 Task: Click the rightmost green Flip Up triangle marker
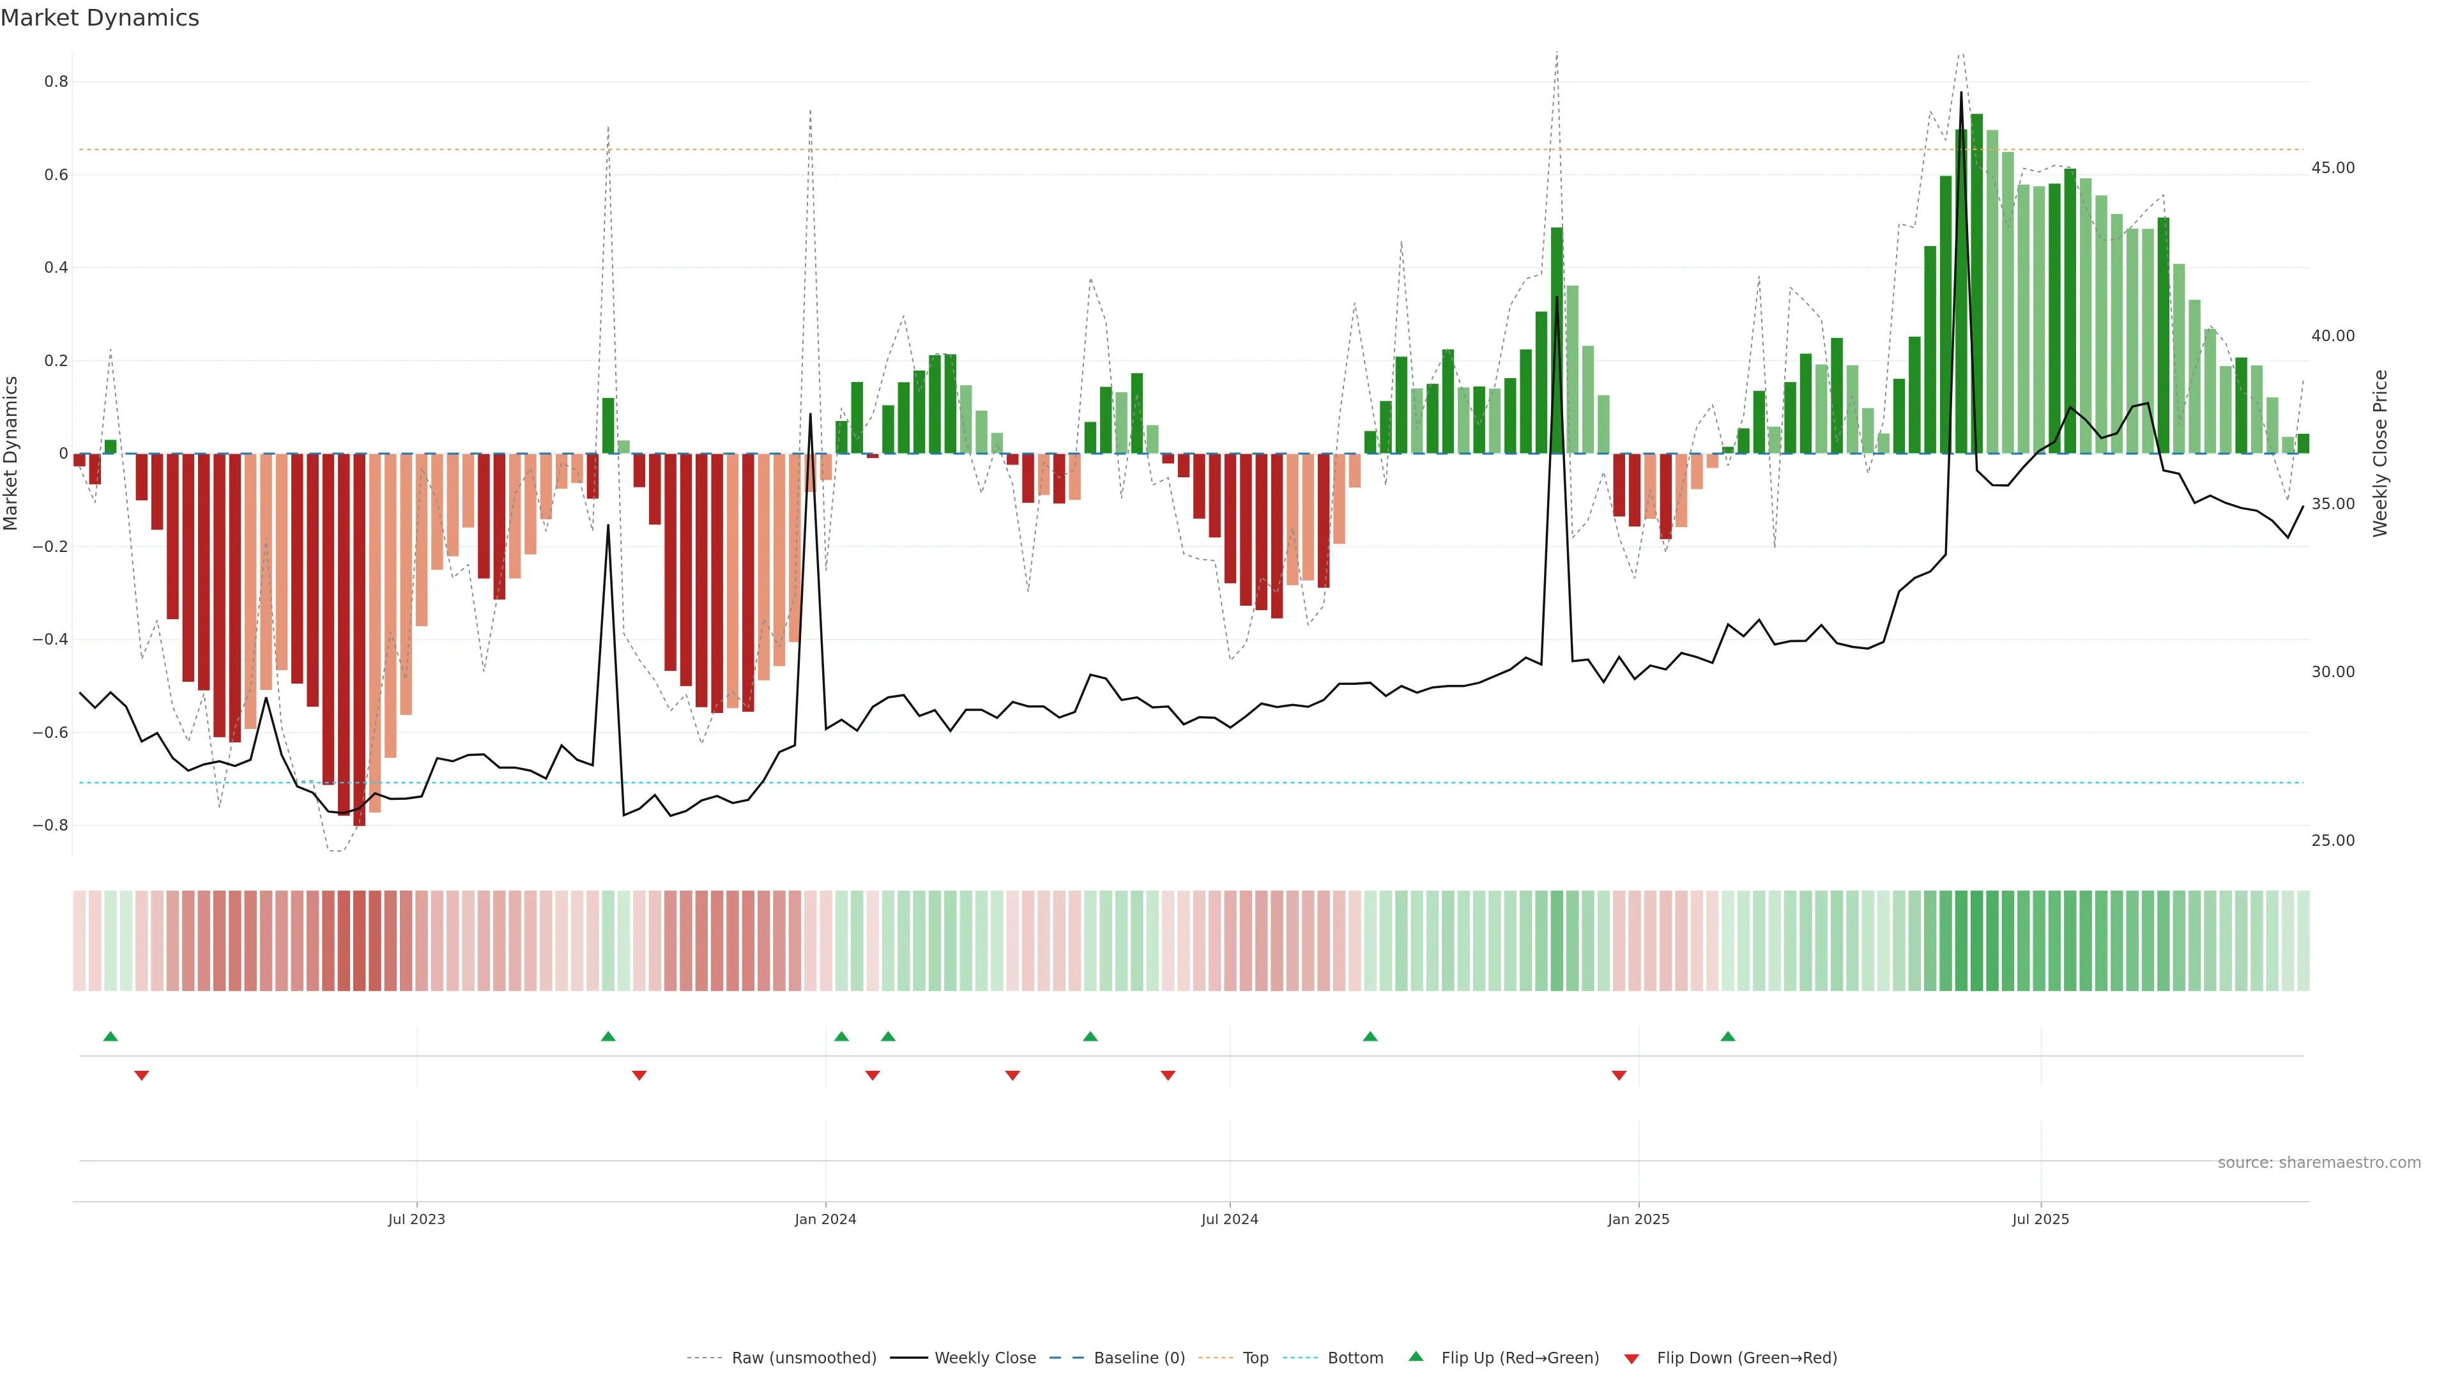(x=1727, y=1036)
